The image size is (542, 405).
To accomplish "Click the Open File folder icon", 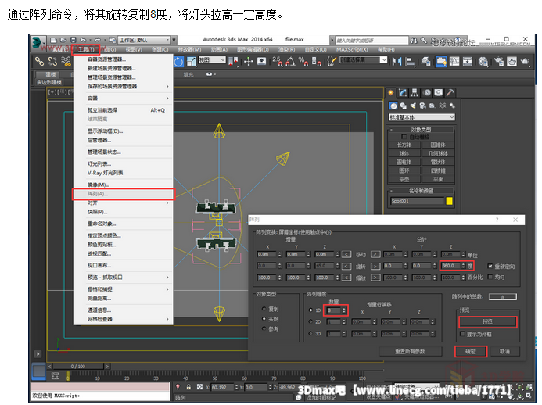I will click(x=63, y=40).
